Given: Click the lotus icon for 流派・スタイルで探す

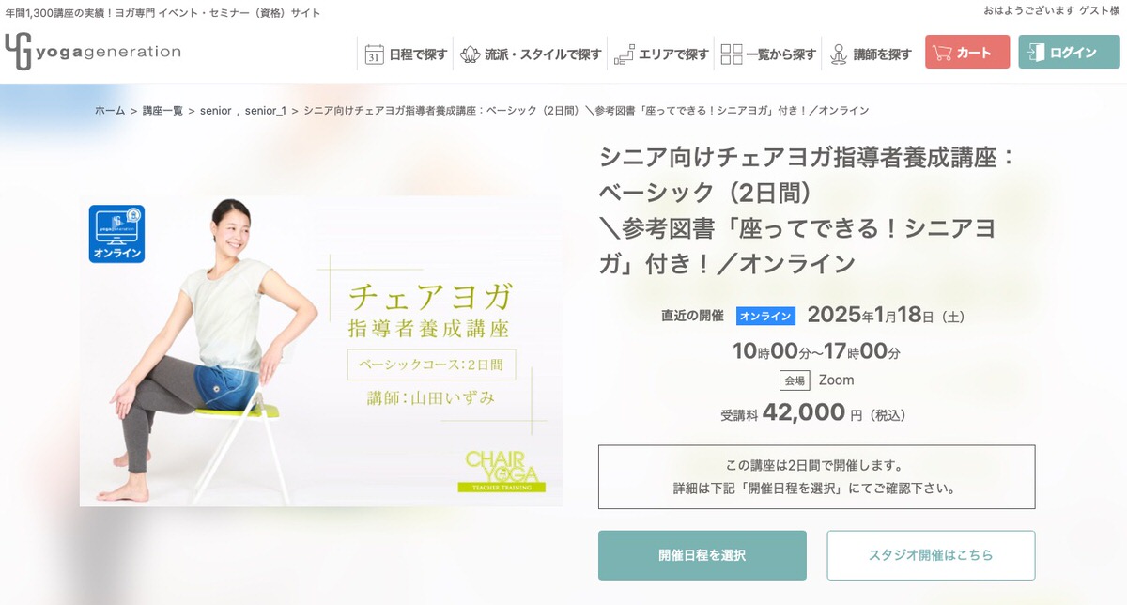Looking at the screenshot, I should click(x=470, y=54).
